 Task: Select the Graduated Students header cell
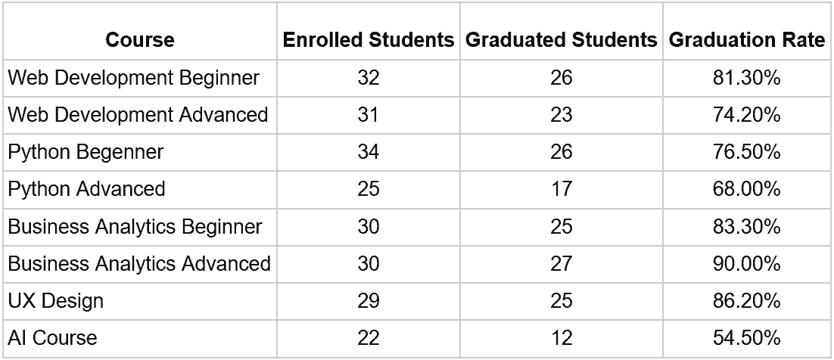pos(562,39)
